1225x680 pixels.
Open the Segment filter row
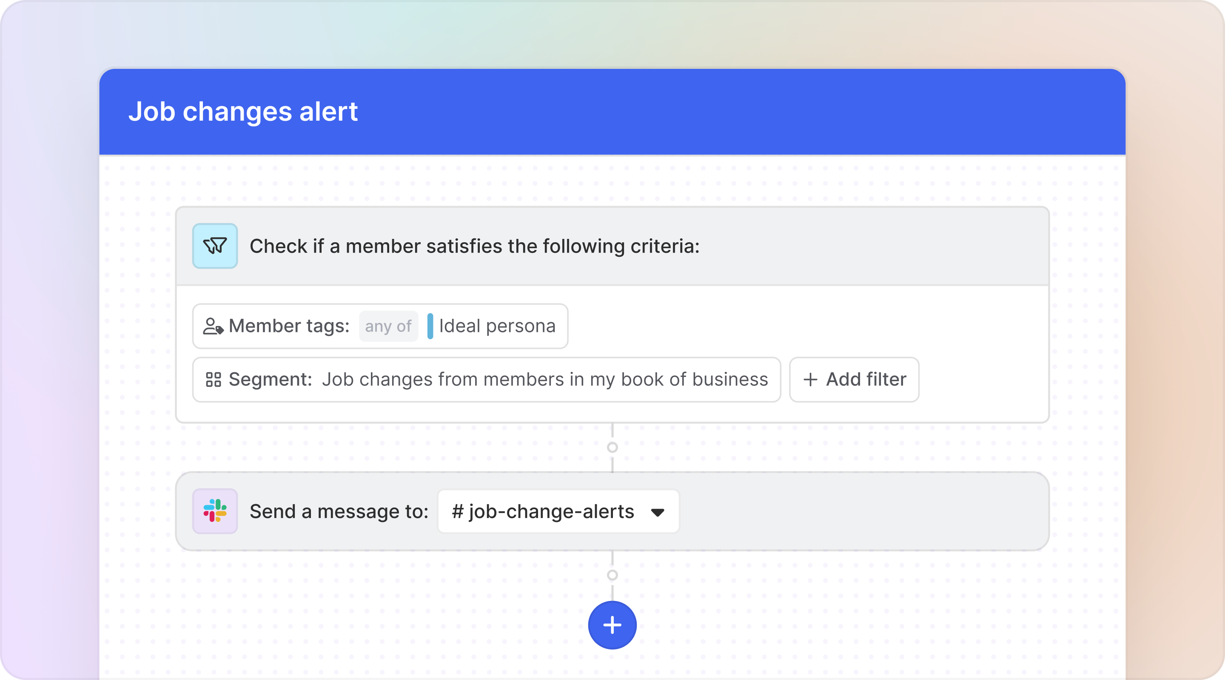(270, 379)
